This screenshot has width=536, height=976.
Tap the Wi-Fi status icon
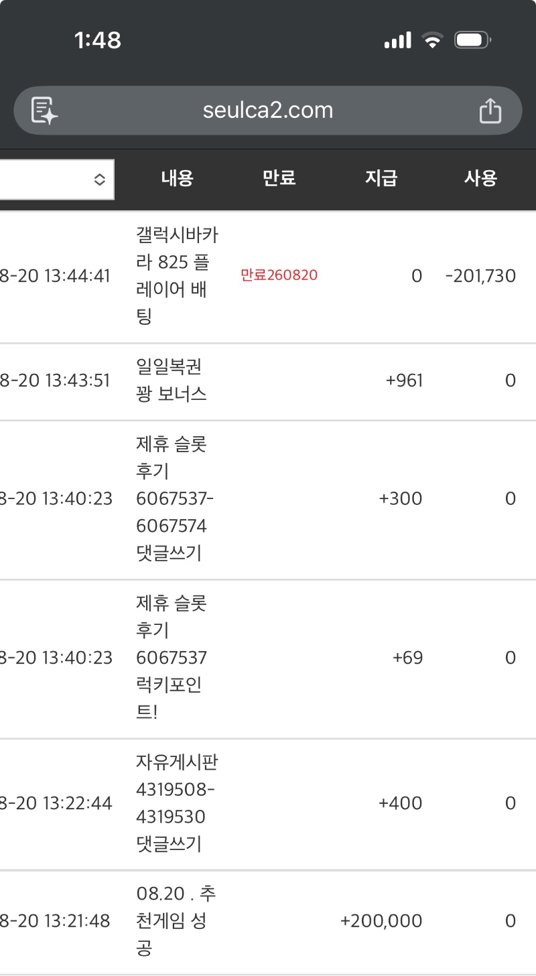point(433,40)
